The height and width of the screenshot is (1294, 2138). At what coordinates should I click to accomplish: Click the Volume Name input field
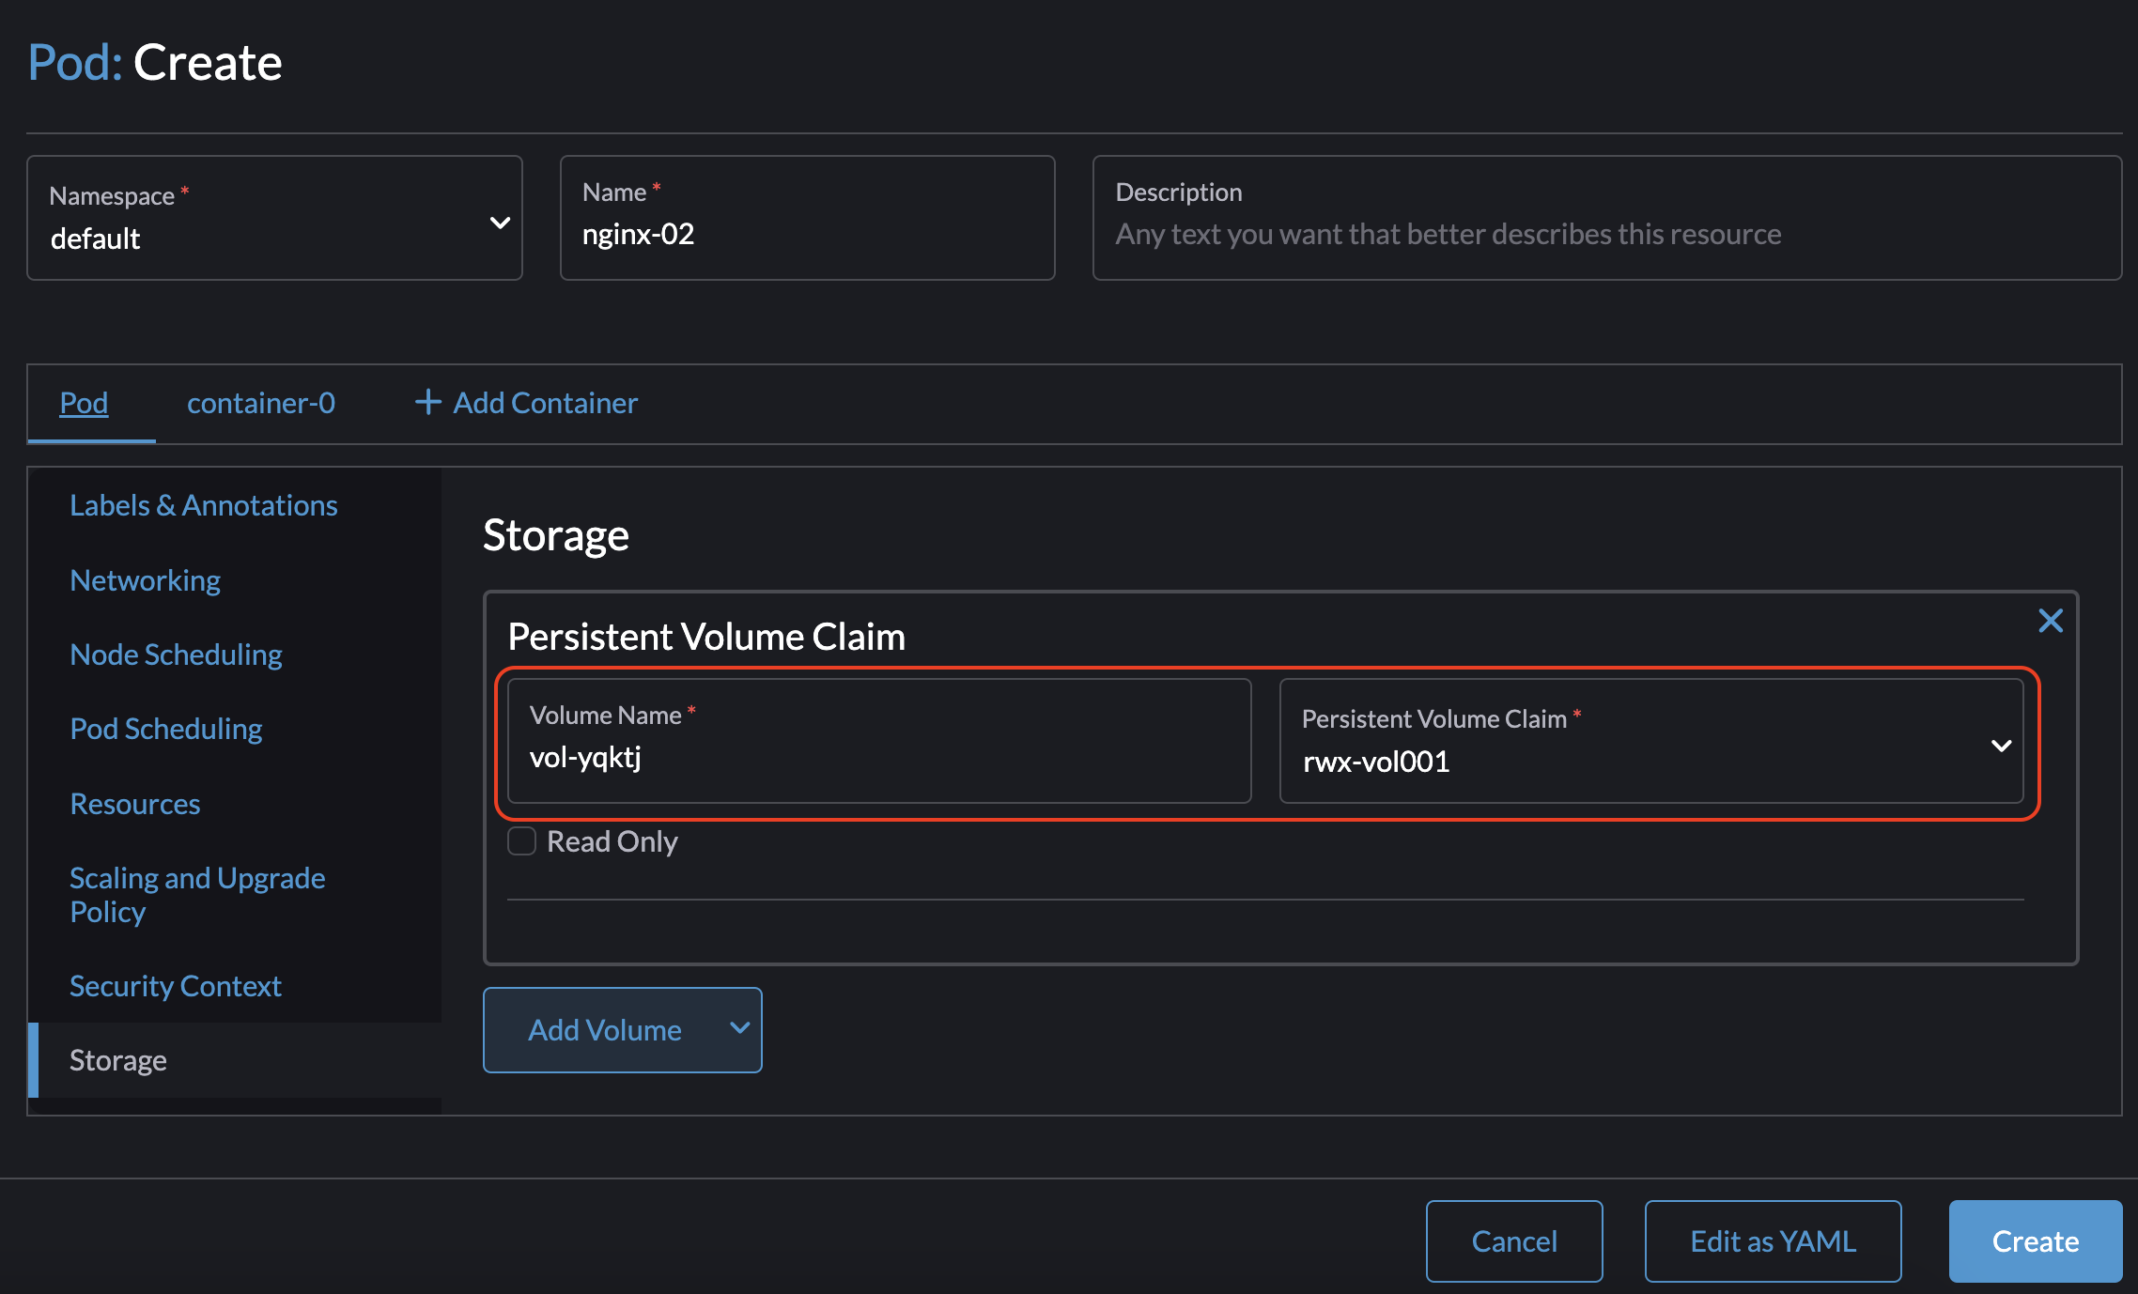876,756
